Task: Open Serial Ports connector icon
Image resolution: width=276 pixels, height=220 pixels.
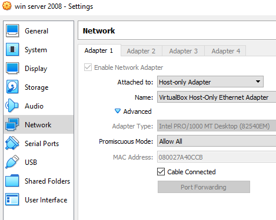Action: click(x=12, y=143)
